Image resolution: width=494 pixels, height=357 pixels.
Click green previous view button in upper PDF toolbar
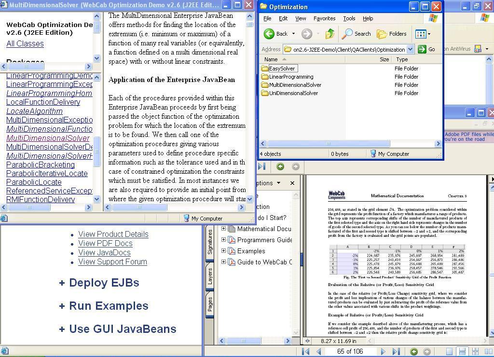point(280,166)
